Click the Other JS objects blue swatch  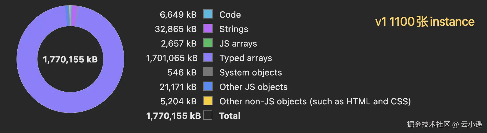coord(208,86)
